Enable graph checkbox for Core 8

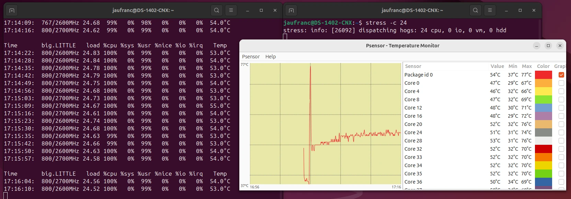pos(561,99)
